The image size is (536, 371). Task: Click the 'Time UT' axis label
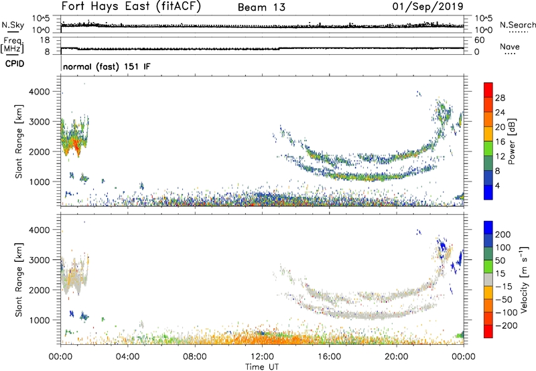[262, 367]
